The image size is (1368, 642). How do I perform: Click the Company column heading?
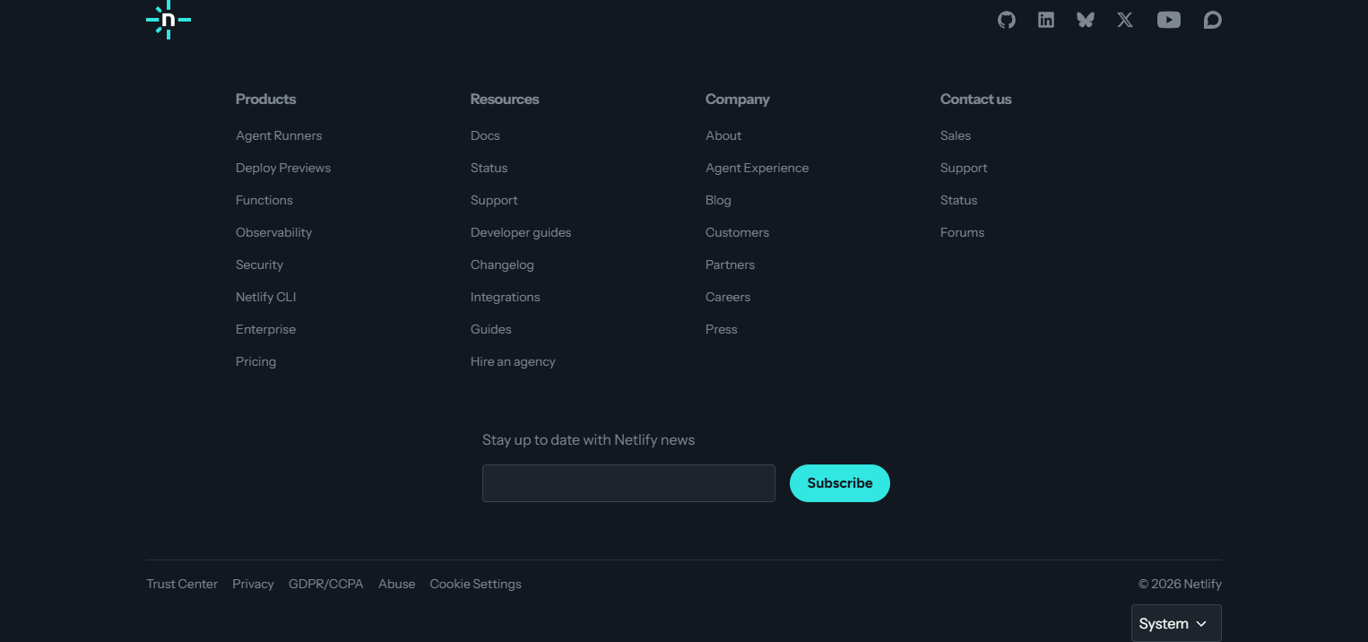(x=738, y=99)
